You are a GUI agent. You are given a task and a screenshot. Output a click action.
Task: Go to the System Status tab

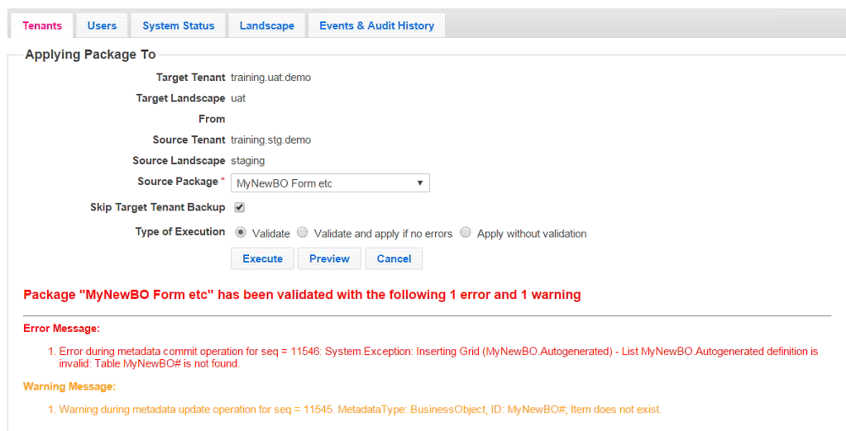click(x=178, y=26)
